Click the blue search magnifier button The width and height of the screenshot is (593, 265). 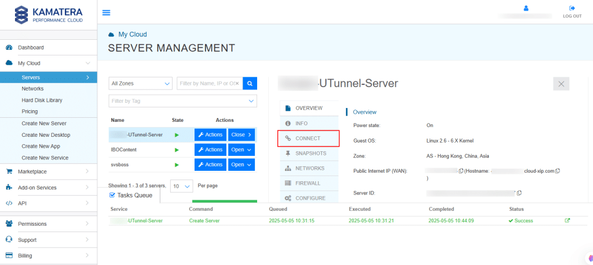(x=250, y=83)
